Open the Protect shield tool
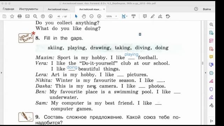This screenshot has height=126, width=224. (x=211, y=89)
